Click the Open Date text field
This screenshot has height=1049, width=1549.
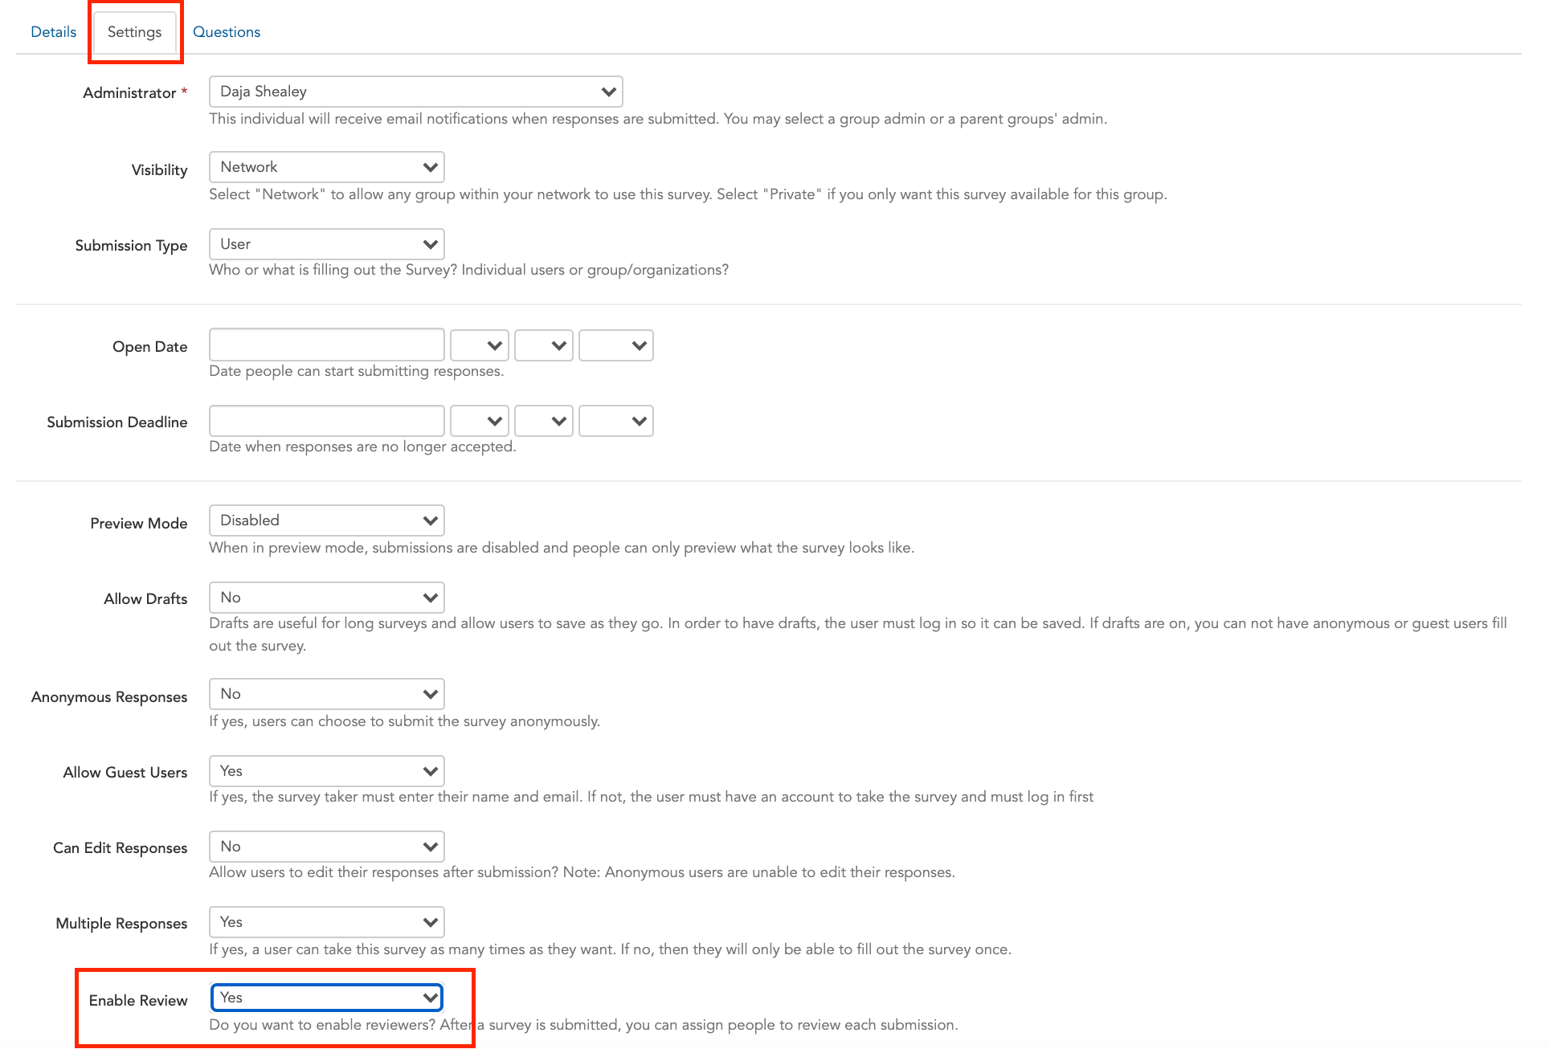326,345
